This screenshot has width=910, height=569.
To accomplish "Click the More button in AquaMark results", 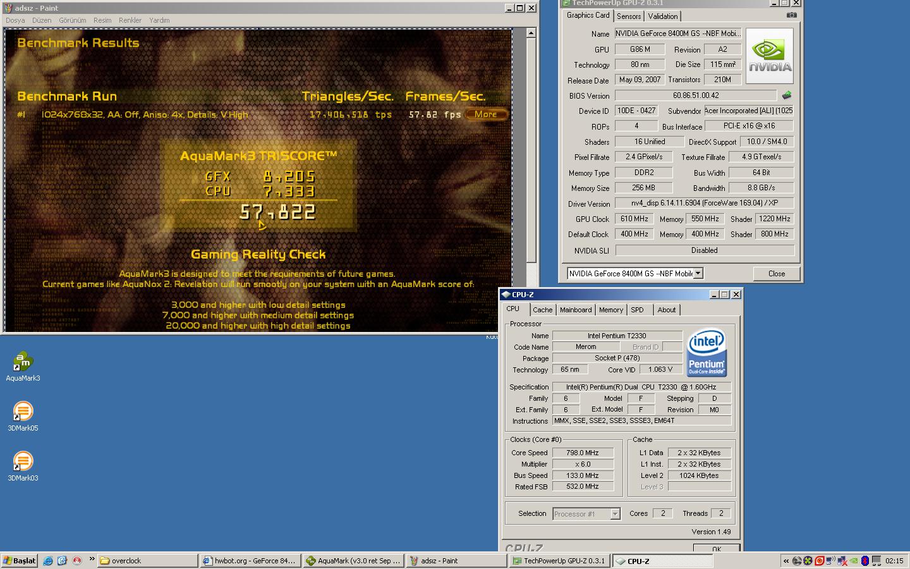I will coord(485,114).
